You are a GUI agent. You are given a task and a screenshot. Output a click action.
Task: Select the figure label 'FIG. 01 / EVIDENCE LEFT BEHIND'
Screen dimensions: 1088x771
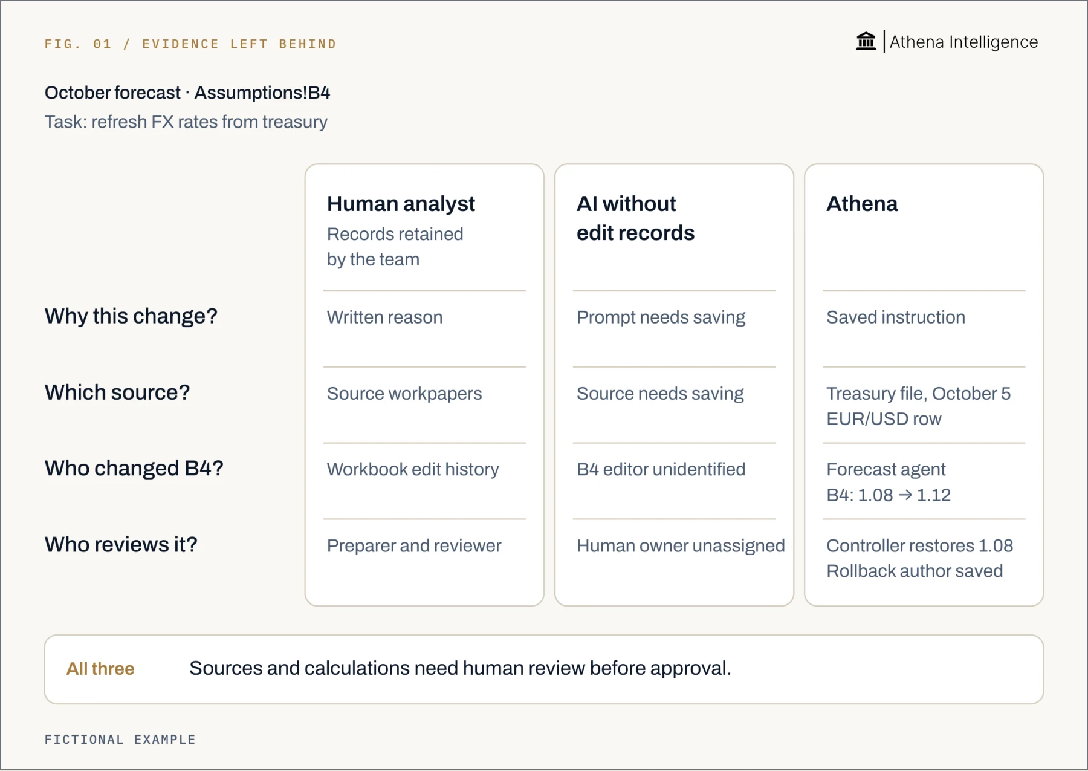click(190, 44)
